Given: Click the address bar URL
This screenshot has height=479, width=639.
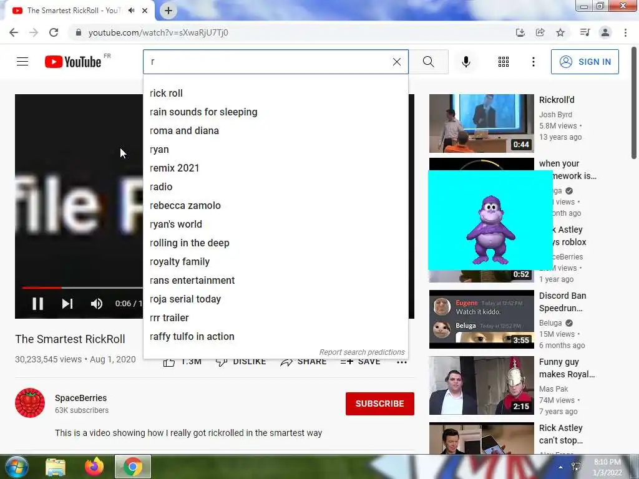Looking at the screenshot, I should (158, 32).
